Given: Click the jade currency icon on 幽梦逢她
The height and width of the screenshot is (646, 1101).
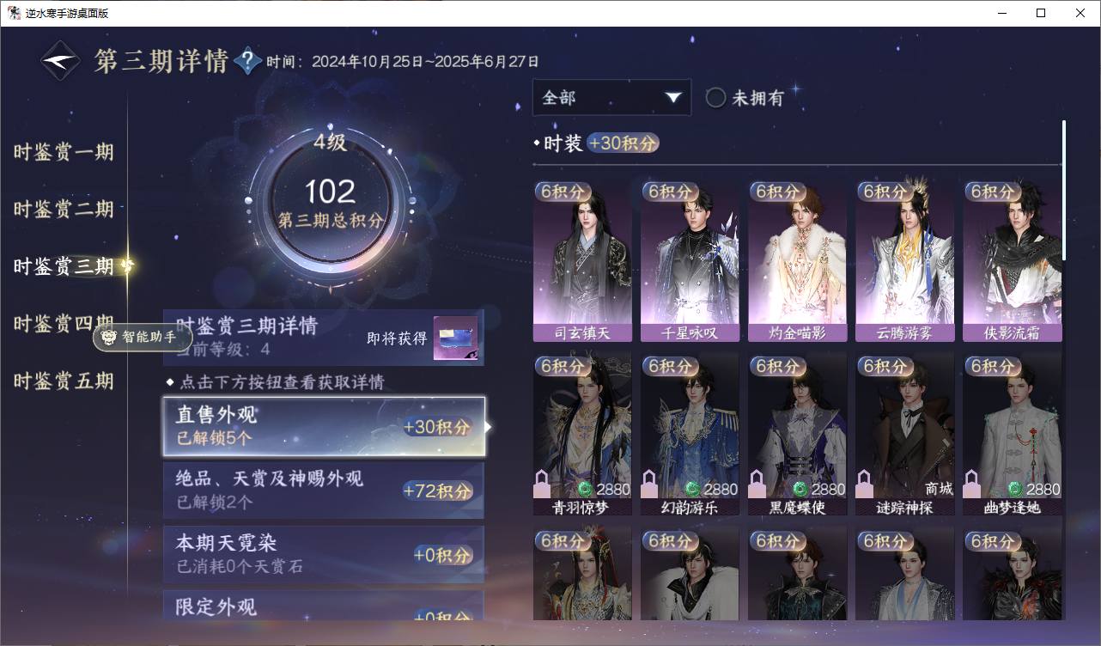Looking at the screenshot, I should coord(1014,489).
